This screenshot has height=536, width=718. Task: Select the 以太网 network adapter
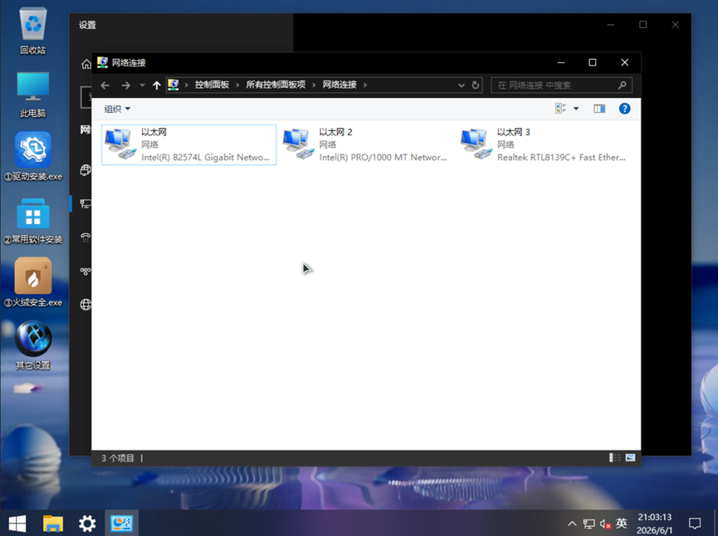point(188,144)
